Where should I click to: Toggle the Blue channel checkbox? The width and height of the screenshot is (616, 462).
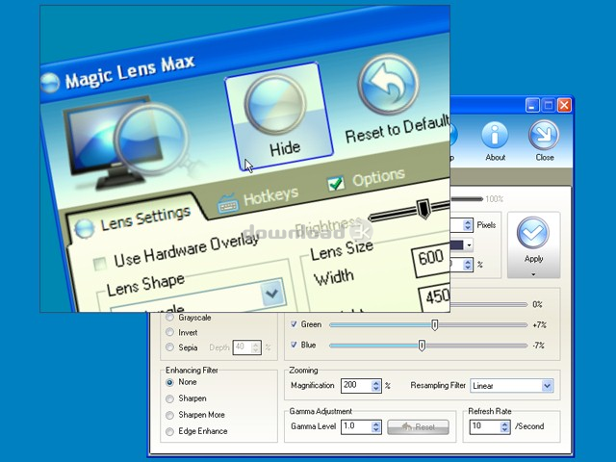[294, 345]
